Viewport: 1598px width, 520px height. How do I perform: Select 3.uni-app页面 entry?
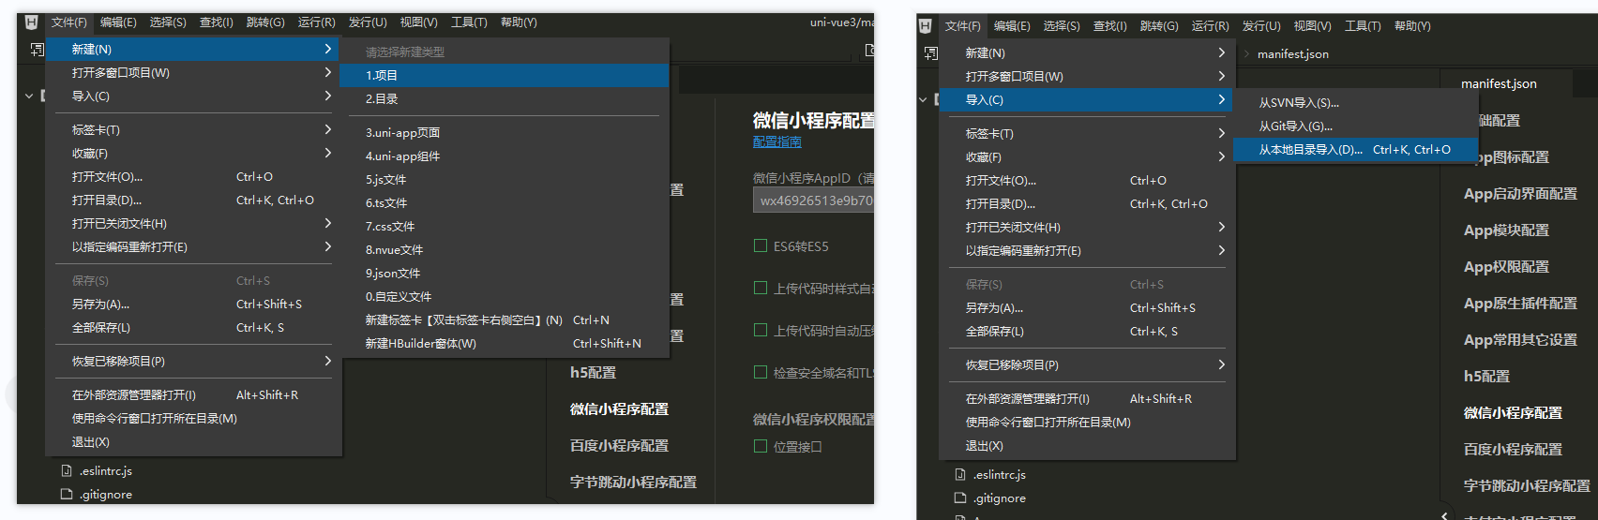[505, 133]
